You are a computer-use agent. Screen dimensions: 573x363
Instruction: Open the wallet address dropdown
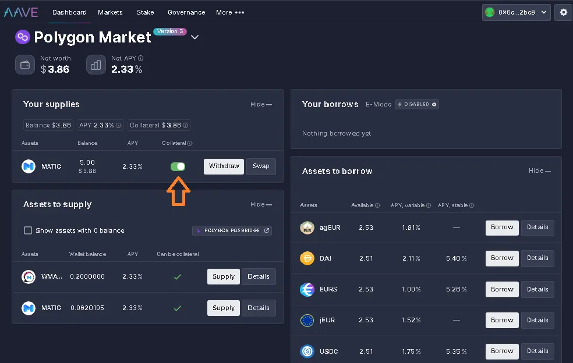point(517,12)
